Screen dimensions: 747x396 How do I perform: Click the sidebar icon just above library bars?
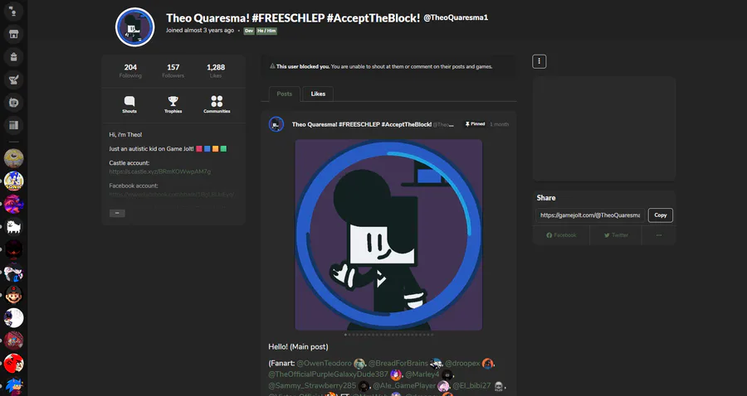pyautogui.click(x=13, y=103)
